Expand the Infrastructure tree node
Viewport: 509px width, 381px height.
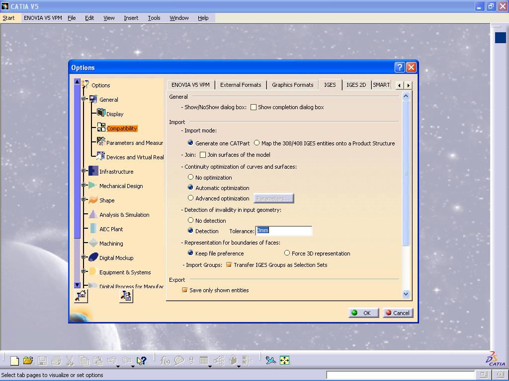pos(84,170)
